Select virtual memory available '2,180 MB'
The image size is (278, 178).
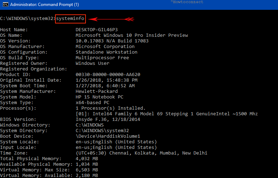tap(87, 176)
